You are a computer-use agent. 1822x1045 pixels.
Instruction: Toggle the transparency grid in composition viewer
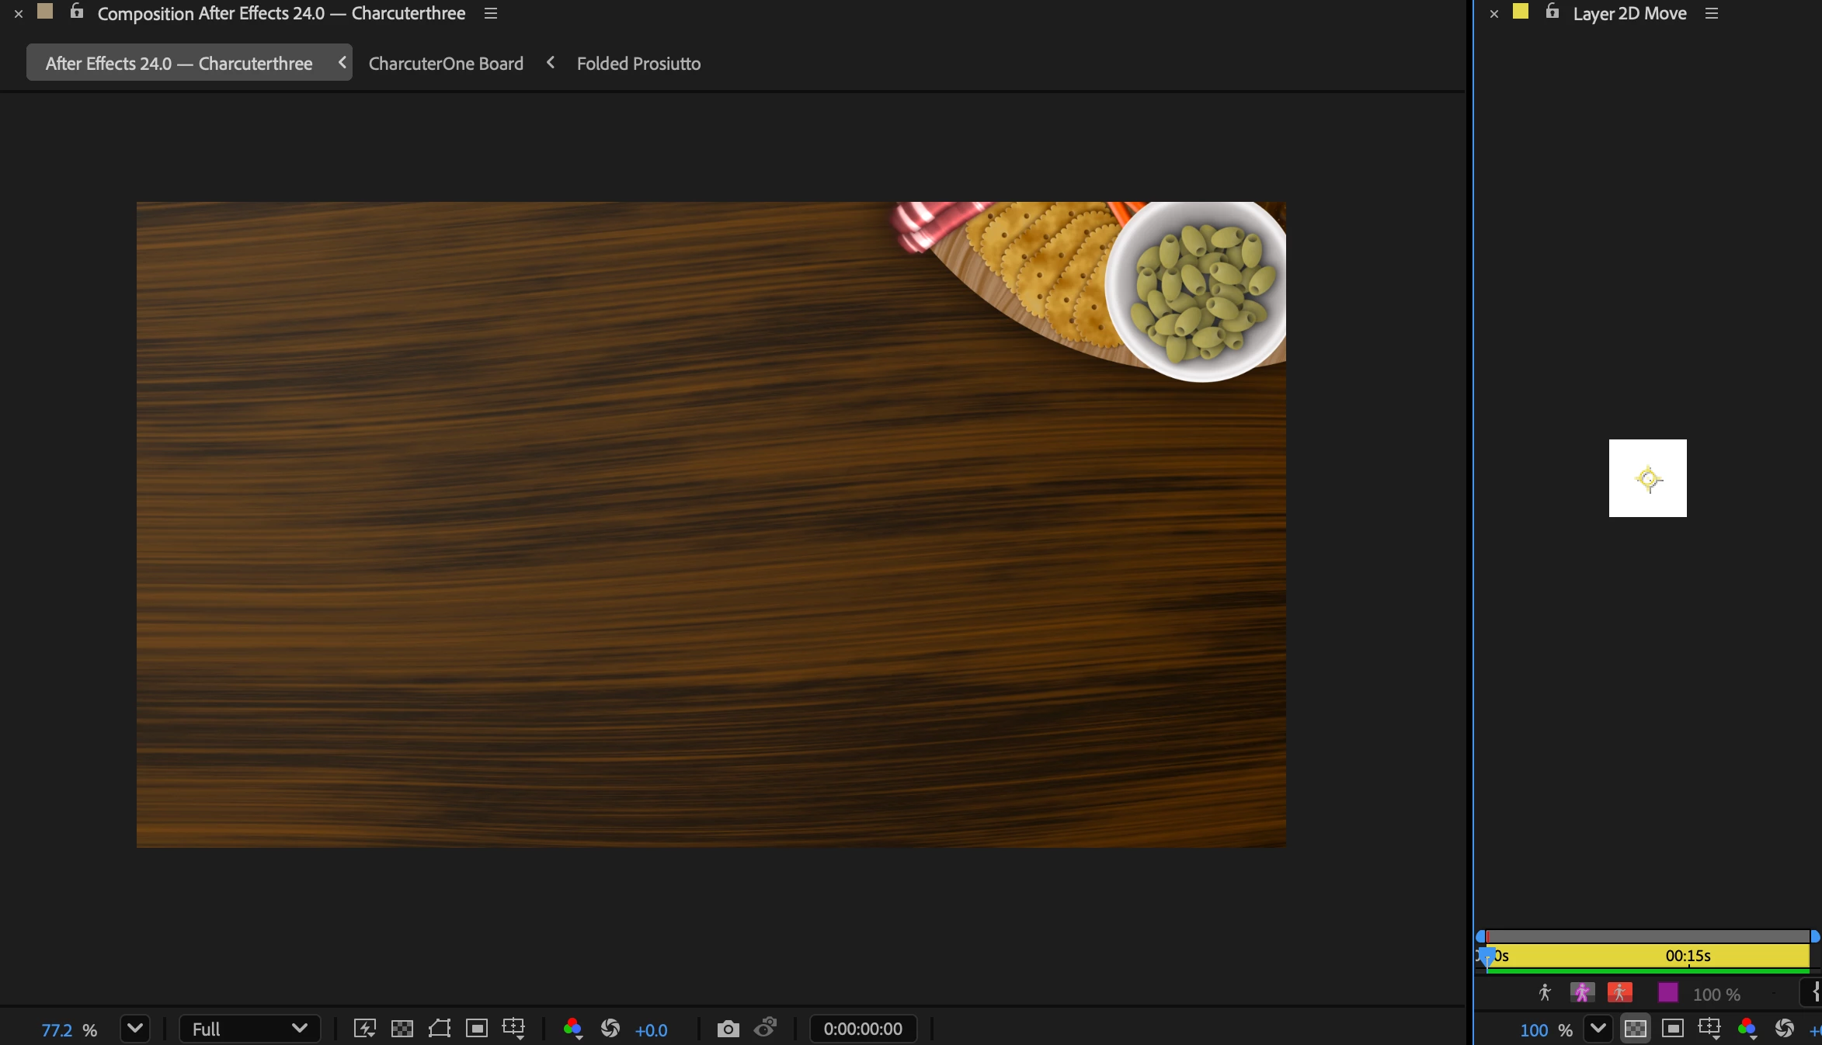(x=402, y=1029)
